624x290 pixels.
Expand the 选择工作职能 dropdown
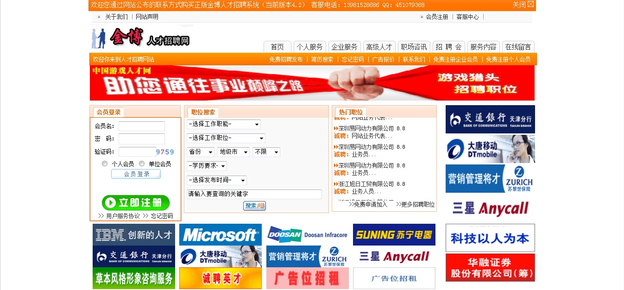(x=224, y=124)
